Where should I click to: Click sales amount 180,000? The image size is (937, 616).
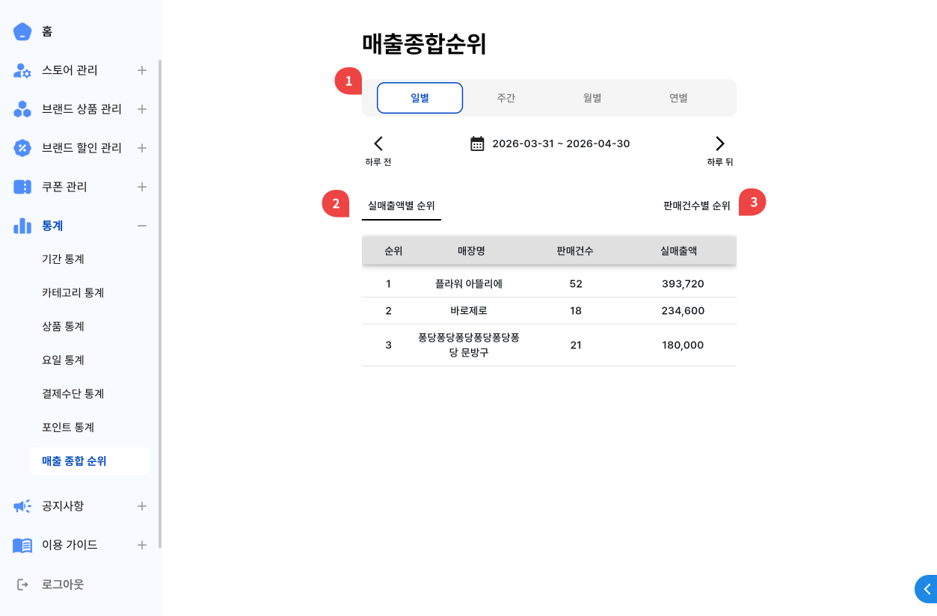tap(683, 345)
